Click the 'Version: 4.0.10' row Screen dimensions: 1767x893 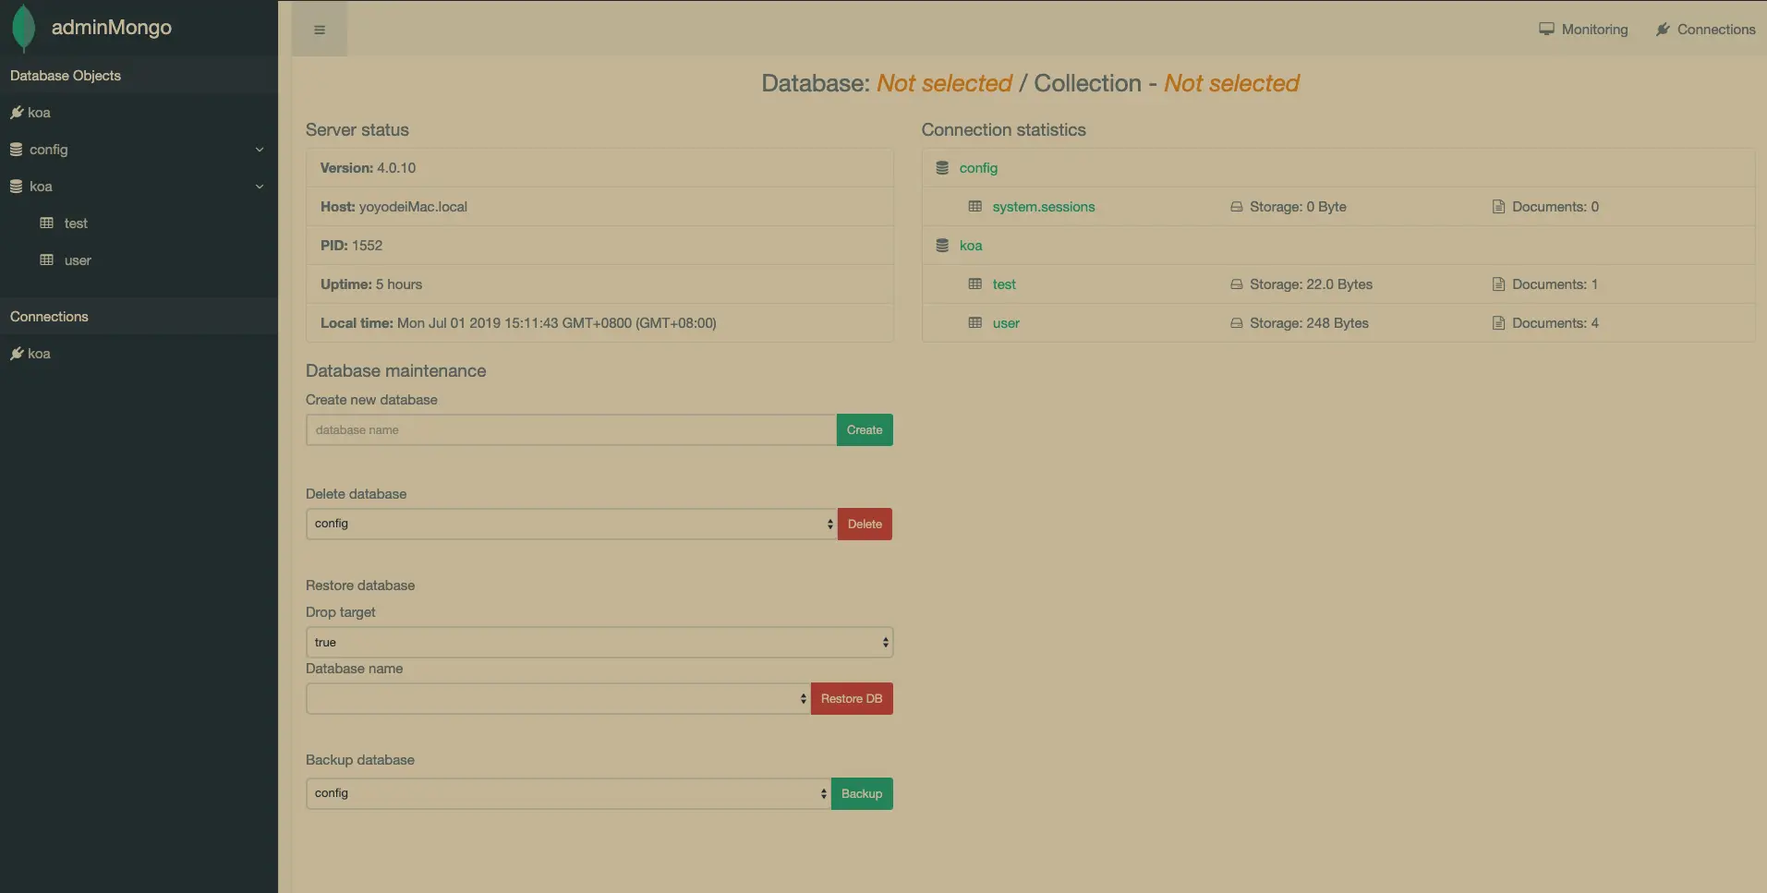[599, 168]
